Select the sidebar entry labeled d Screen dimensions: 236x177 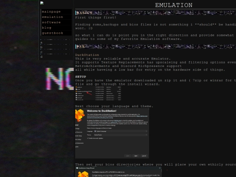tap(42, 57)
